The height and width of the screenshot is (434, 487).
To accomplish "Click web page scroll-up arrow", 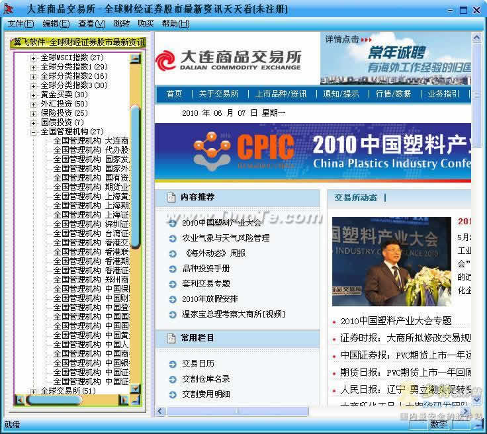I will point(477,38).
